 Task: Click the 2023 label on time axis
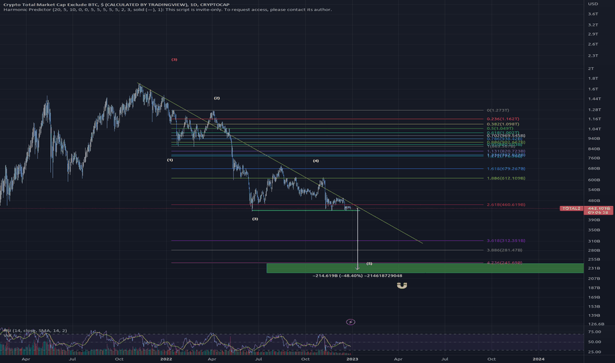352,358
